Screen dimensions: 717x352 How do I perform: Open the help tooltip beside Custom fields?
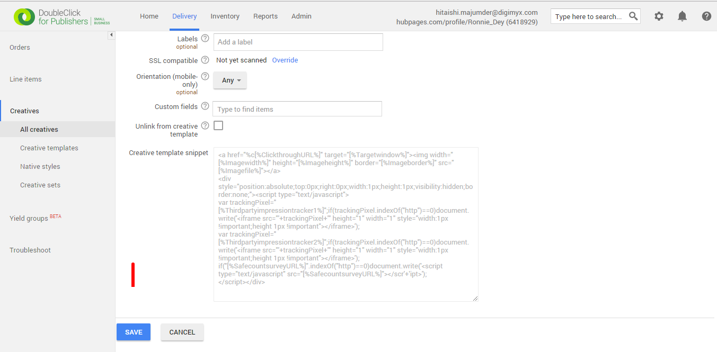[205, 106]
